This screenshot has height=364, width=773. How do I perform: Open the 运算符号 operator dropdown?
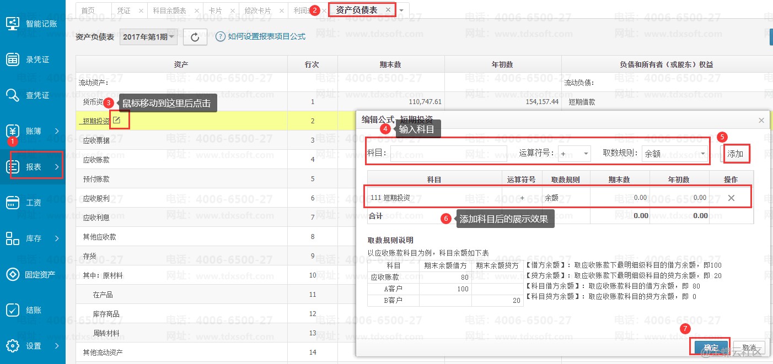575,154
